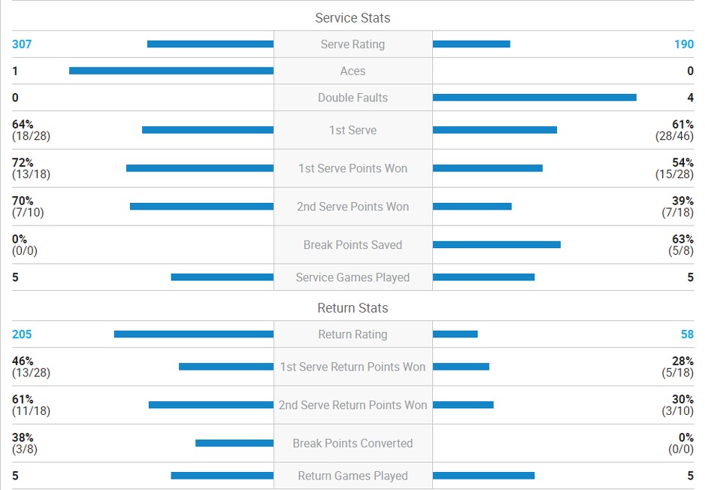This screenshot has height=490, width=705.
Task: Click the 205 return rating value
Action: click(x=22, y=334)
